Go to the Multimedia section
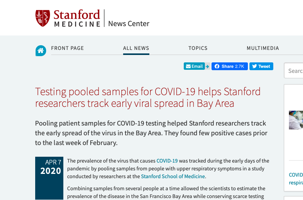The width and height of the screenshot is (303, 200). coord(263,48)
